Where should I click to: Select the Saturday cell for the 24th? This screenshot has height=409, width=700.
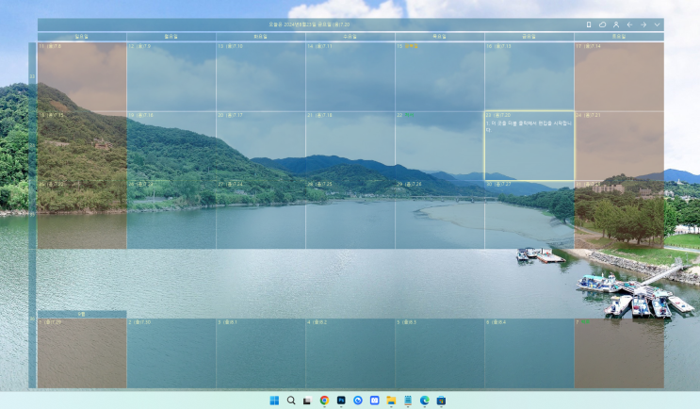click(619, 146)
